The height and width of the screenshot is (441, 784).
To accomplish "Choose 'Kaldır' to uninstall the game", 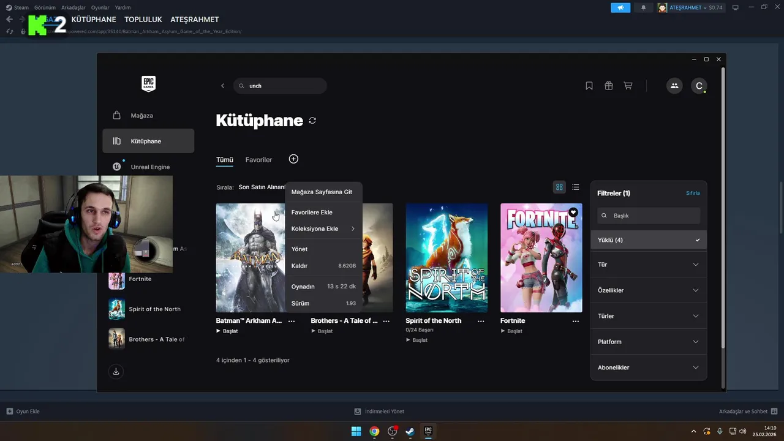I will pyautogui.click(x=323, y=266).
